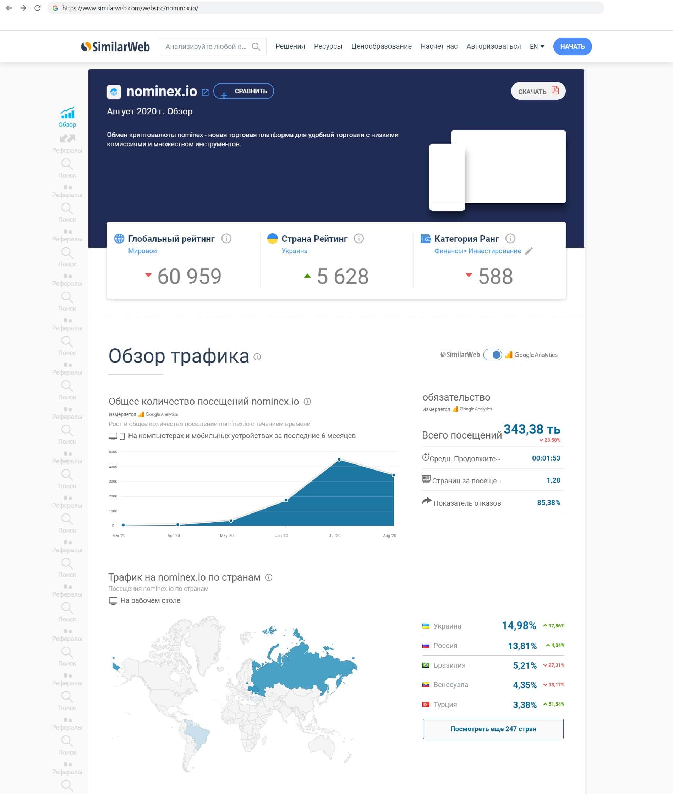Click the Aug '20 data point on chart
The height and width of the screenshot is (794, 673).
coord(393,475)
